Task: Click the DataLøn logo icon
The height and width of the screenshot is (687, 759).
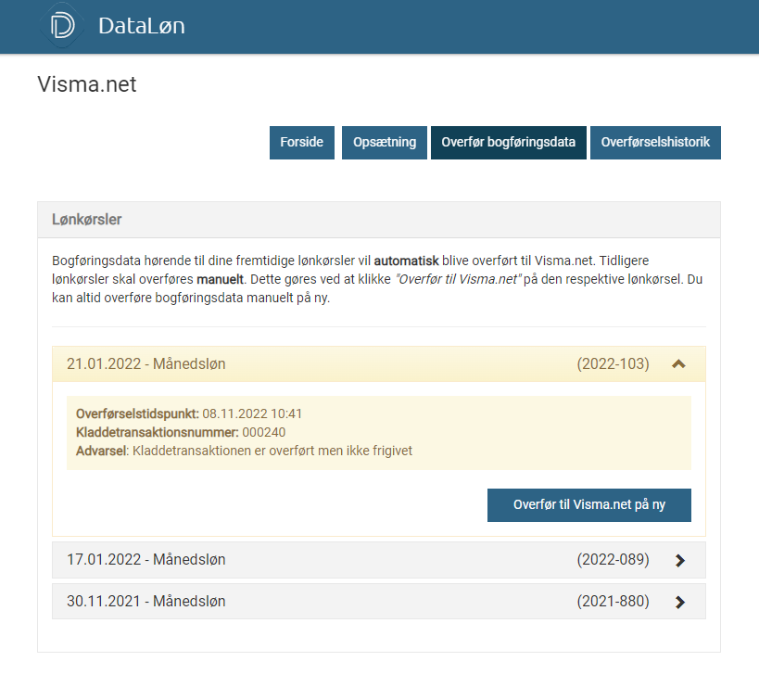Action: click(x=62, y=26)
